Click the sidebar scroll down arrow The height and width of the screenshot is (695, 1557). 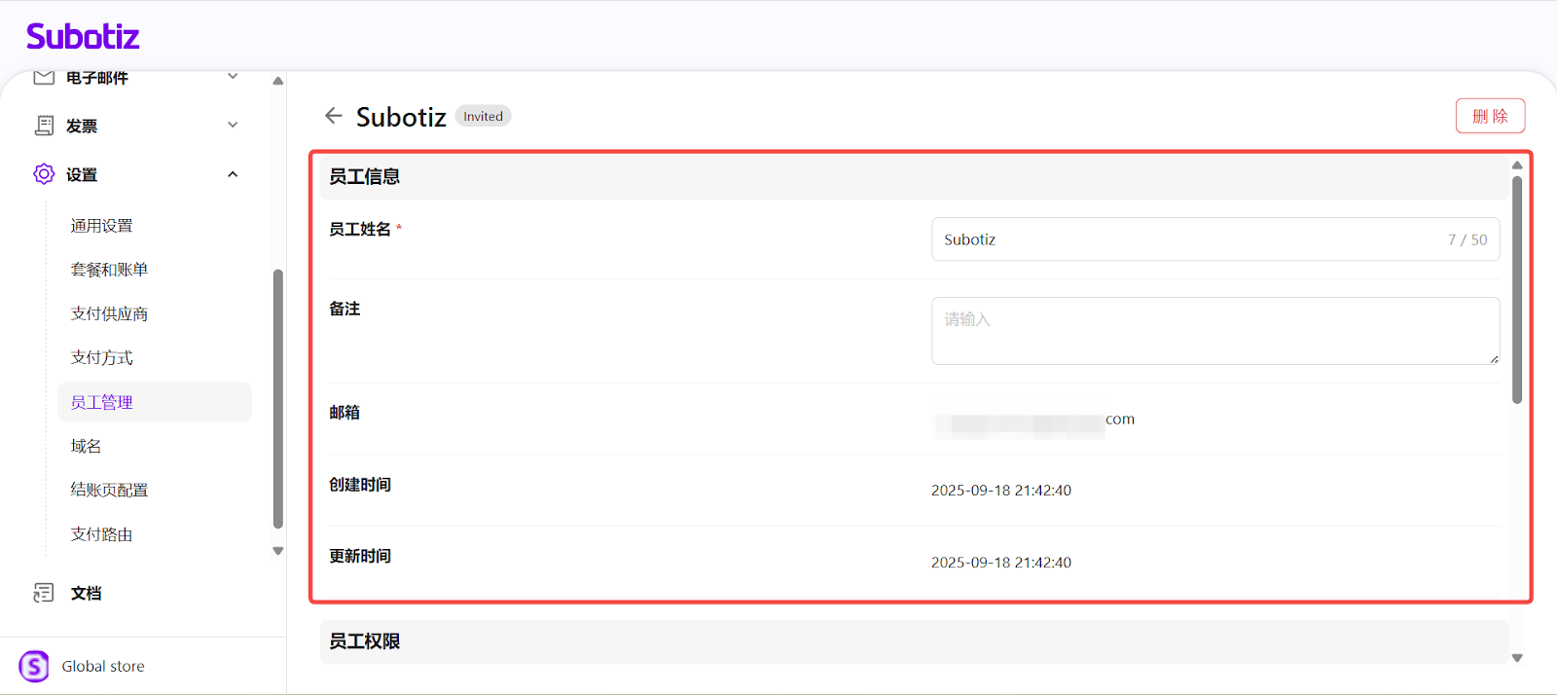tap(278, 551)
